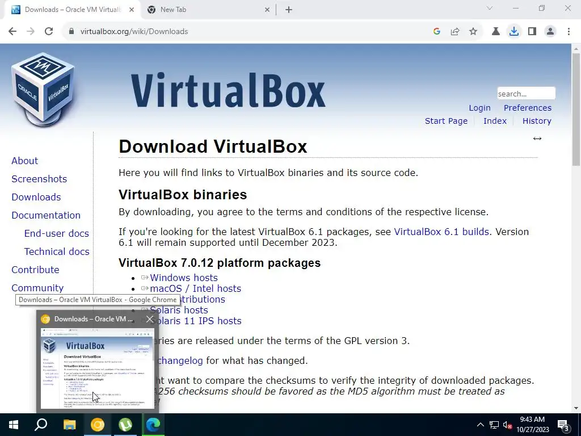Follow the VirtualBox 6.1 builds link
Screen dimensions: 581x436
click(x=441, y=232)
